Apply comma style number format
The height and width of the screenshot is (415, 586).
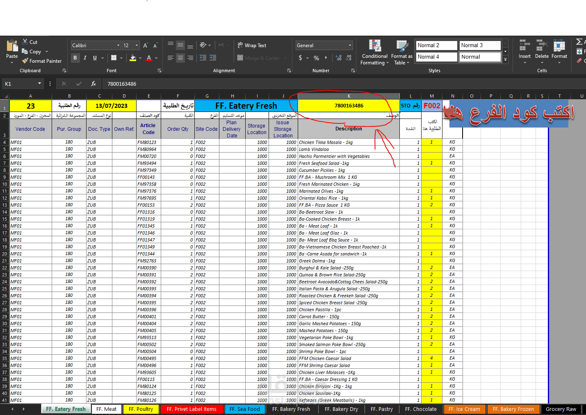pos(326,58)
